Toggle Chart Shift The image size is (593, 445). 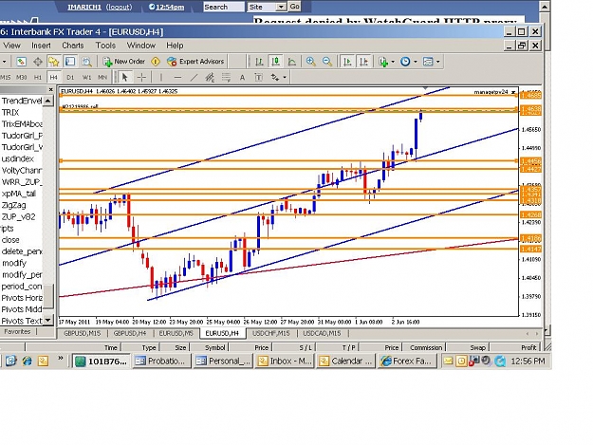point(363,62)
